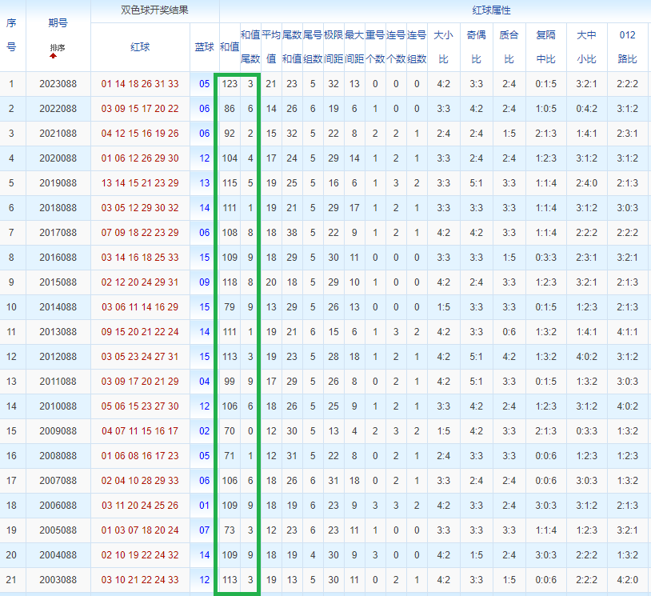Click sum value 123 in first row
This screenshot has height=596, width=651.
[x=230, y=84]
